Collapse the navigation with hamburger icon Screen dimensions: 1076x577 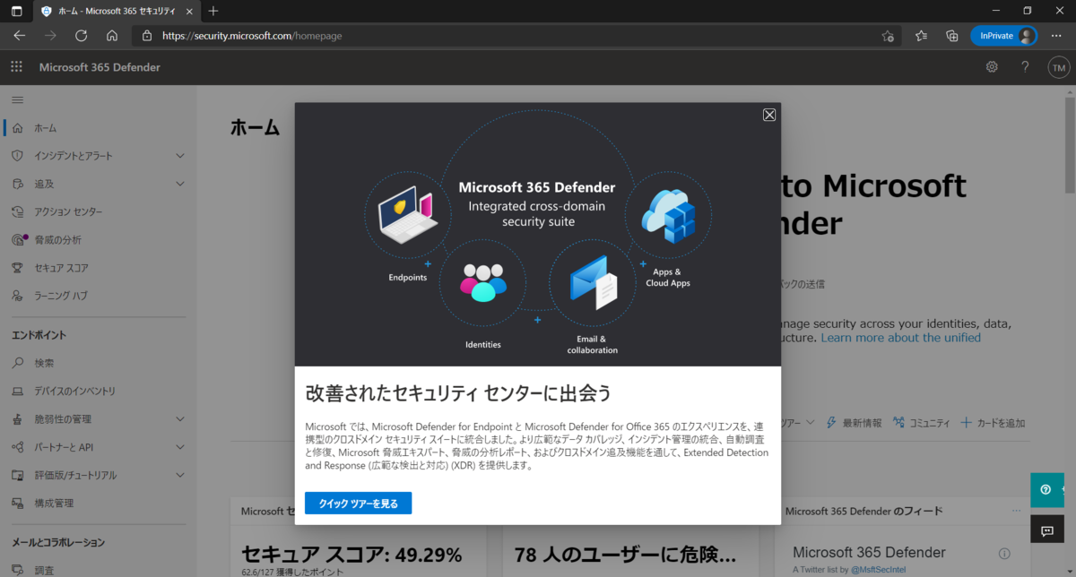(18, 99)
